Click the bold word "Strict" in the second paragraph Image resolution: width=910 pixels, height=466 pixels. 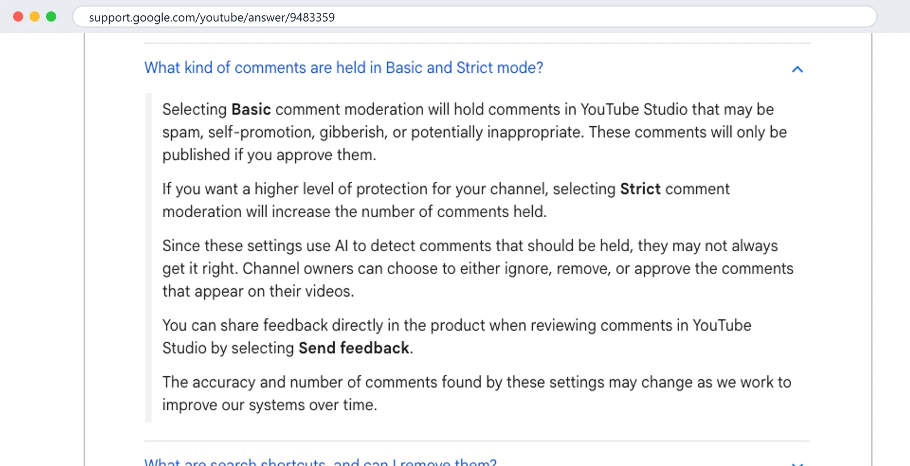[x=640, y=189]
